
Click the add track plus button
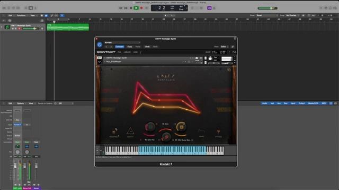click(4, 21)
